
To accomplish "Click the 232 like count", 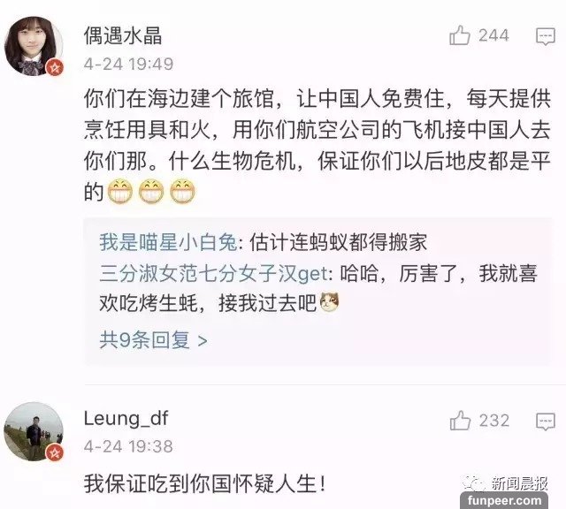I will click(x=493, y=421).
